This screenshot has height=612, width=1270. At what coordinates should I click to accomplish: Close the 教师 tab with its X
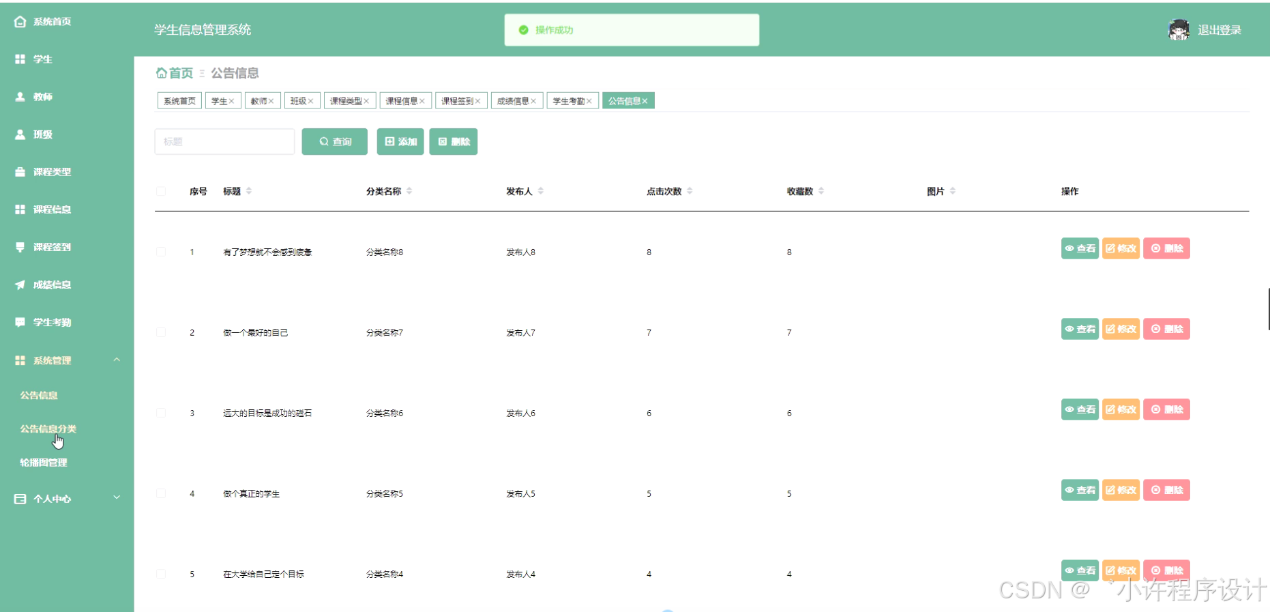tap(271, 101)
